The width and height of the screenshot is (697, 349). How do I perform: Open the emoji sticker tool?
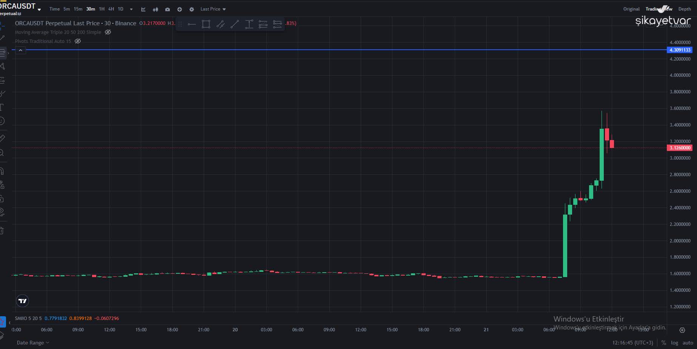(3, 121)
